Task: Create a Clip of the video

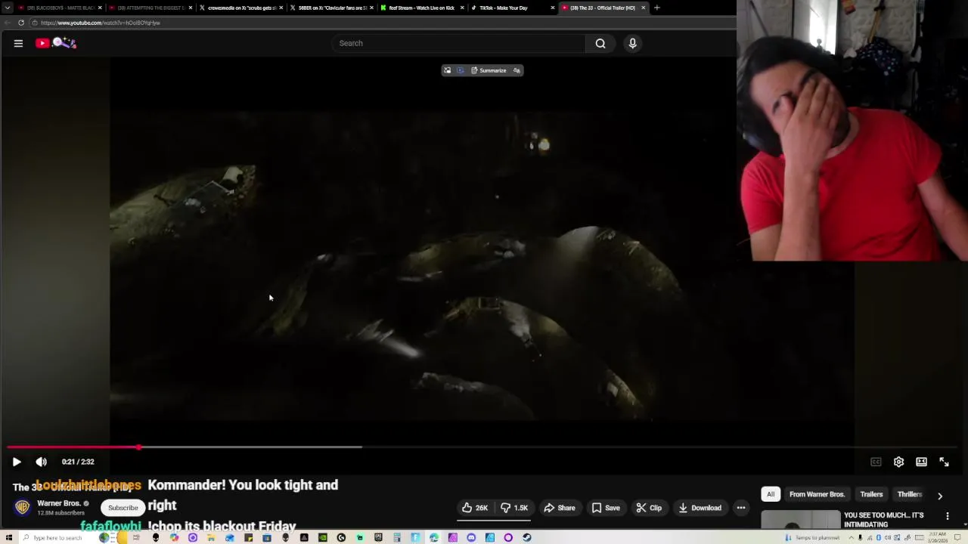Action: pyautogui.click(x=649, y=508)
